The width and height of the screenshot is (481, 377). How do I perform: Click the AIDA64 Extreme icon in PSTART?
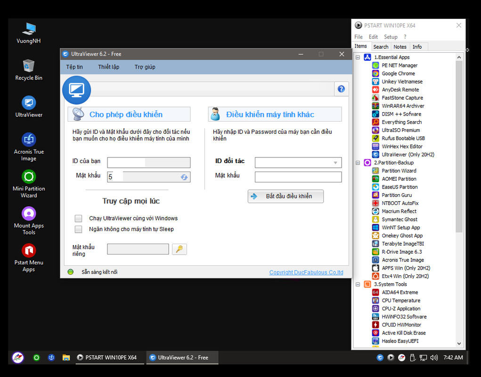(x=375, y=292)
